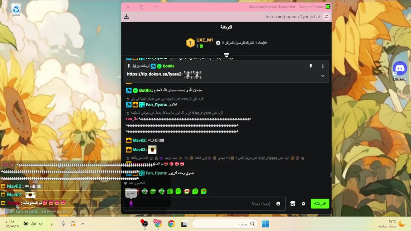Open site settings icon beside kick.com address

[327, 17]
